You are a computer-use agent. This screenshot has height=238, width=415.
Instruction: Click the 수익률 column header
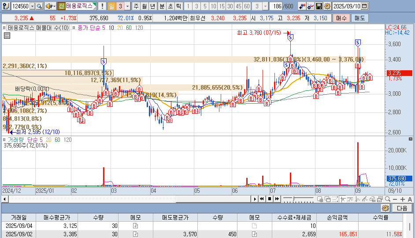pos(381,217)
